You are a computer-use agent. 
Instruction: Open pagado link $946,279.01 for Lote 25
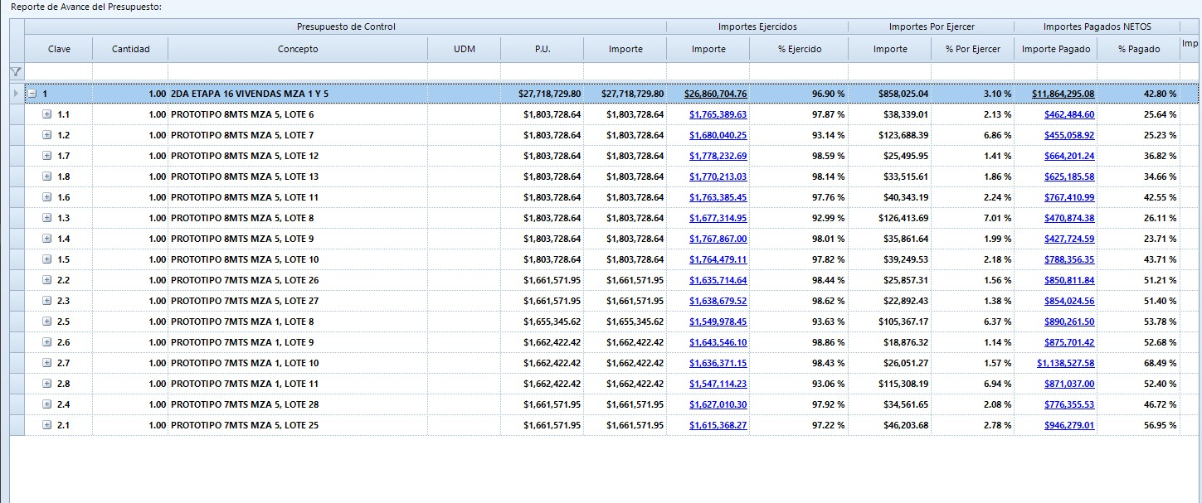pyautogui.click(x=1069, y=425)
